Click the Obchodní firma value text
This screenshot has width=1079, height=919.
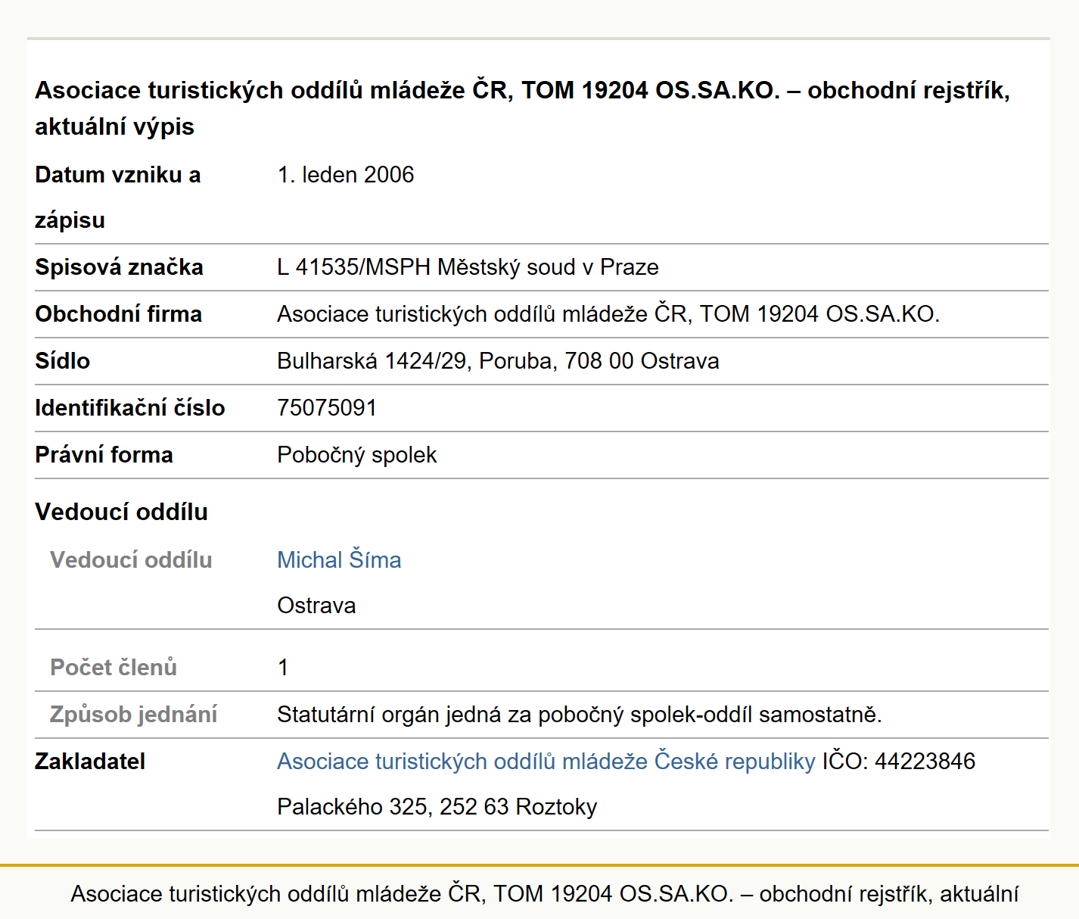608,314
